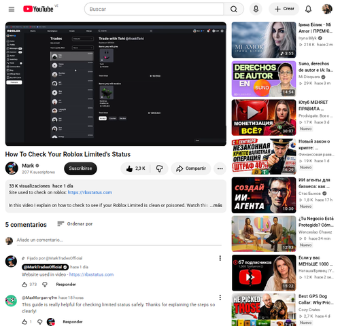Open more actions menu beside Compartir
The width and height of the screenshot is (340, 326).
pos(220,168)
